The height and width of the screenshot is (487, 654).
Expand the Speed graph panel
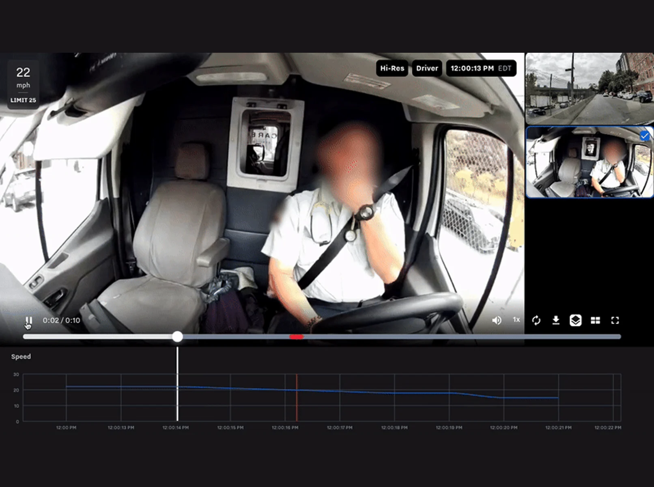point(21,356)
